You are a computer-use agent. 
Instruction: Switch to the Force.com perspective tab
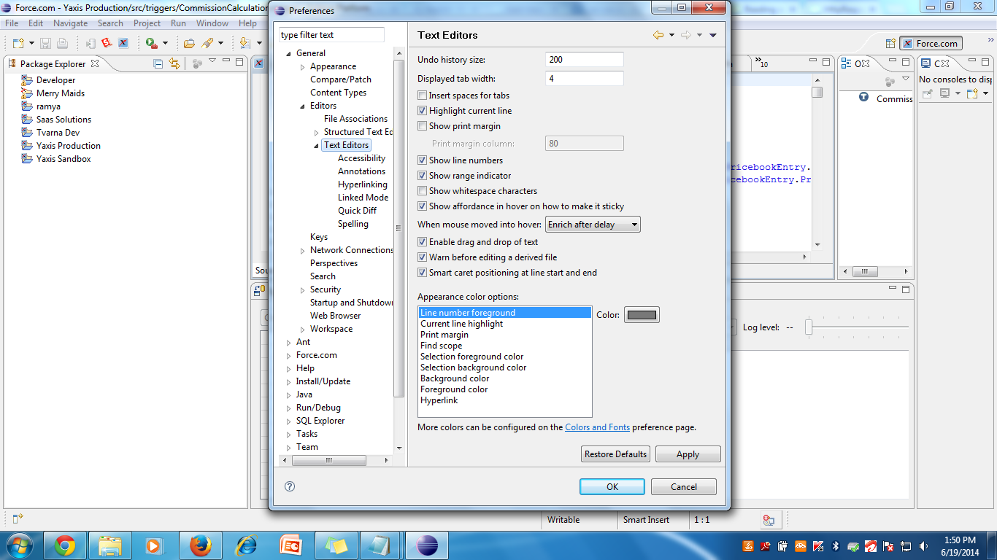coord(931,42)
